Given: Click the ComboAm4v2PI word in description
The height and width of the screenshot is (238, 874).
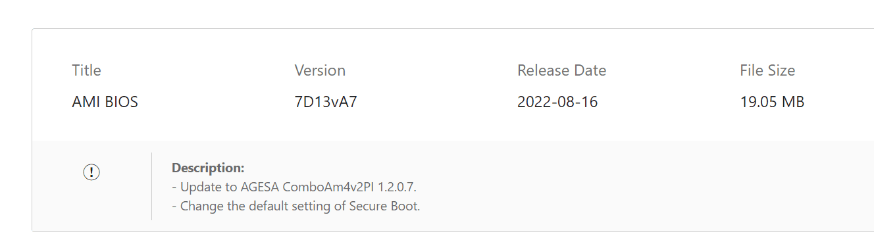Looking at the screenshot, I should coord(324,187).
